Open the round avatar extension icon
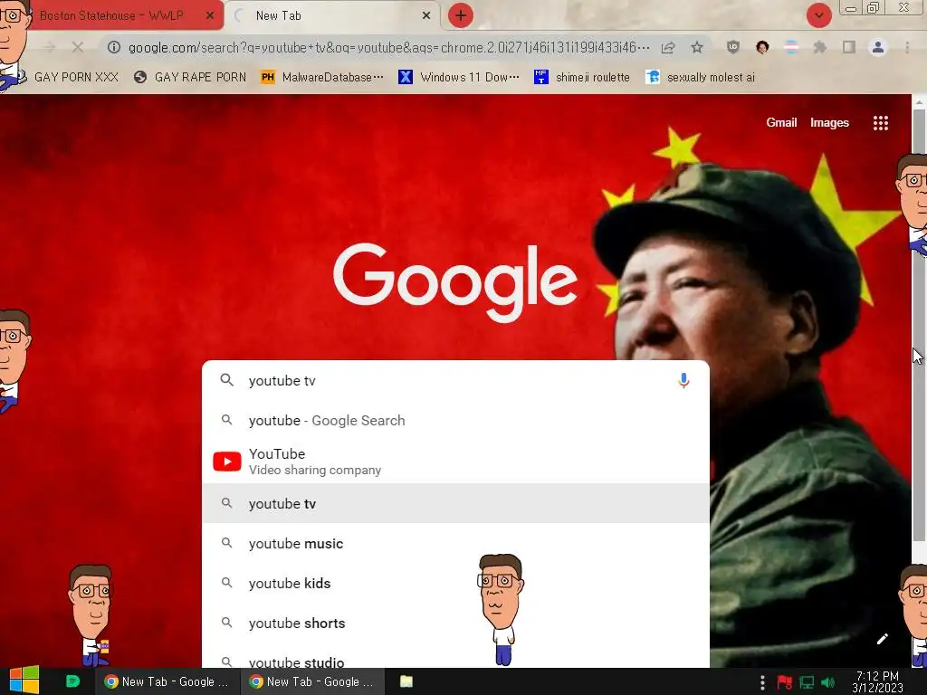Screen dimensions: 927x695 (762, 47)
